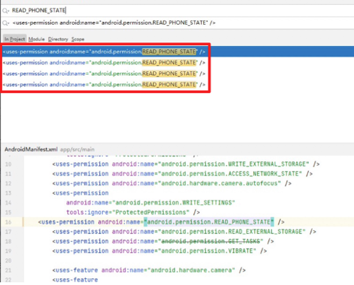Viewport: 354px width, 285px height.
Task: Select the In Project scope tab
Action: [x=14, y=39]
